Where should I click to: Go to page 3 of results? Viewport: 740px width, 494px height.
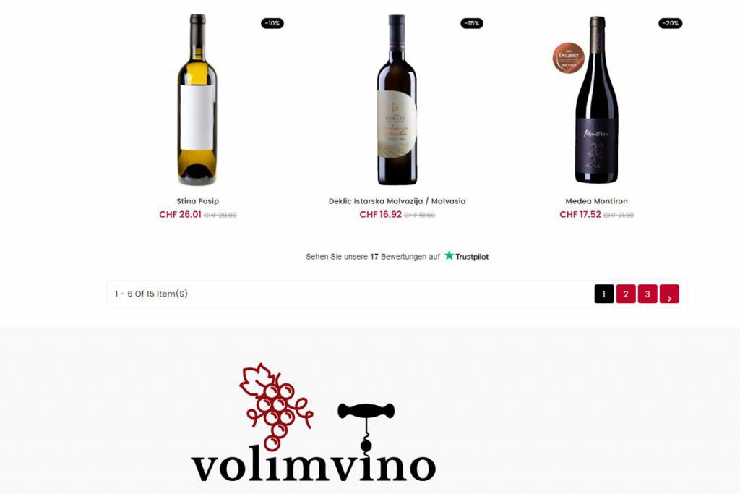(x=647, y=294)
